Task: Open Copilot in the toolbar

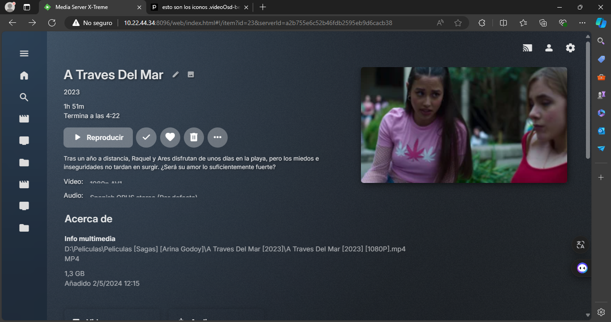Action: click(601, 23)
